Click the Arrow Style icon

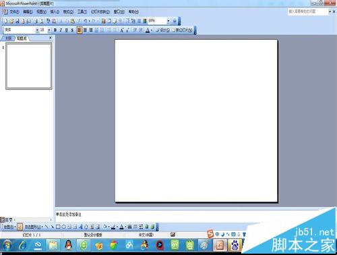click(x=141, y=227)
